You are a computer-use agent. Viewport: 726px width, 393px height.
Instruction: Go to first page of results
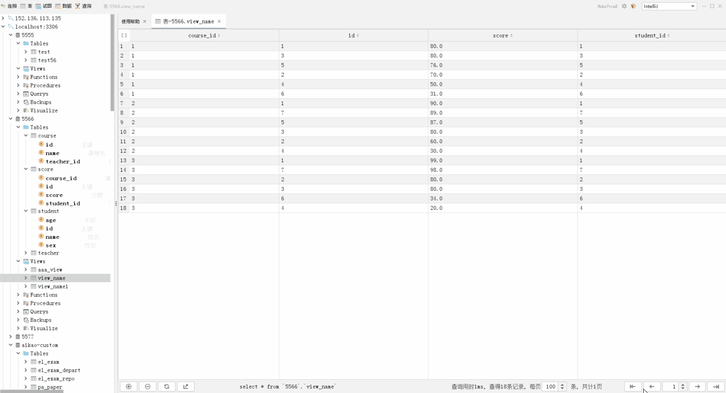point(632,386)
